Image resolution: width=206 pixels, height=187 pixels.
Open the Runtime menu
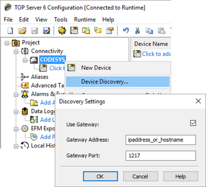click(85, 19)
